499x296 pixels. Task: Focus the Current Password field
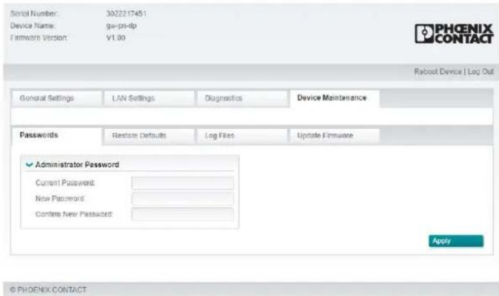(x=183, y=183)
